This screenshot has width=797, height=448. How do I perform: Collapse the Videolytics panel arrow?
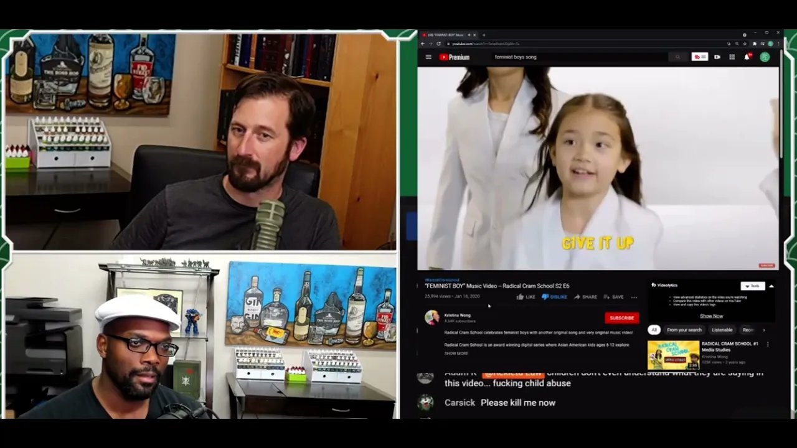coord(771,286)
